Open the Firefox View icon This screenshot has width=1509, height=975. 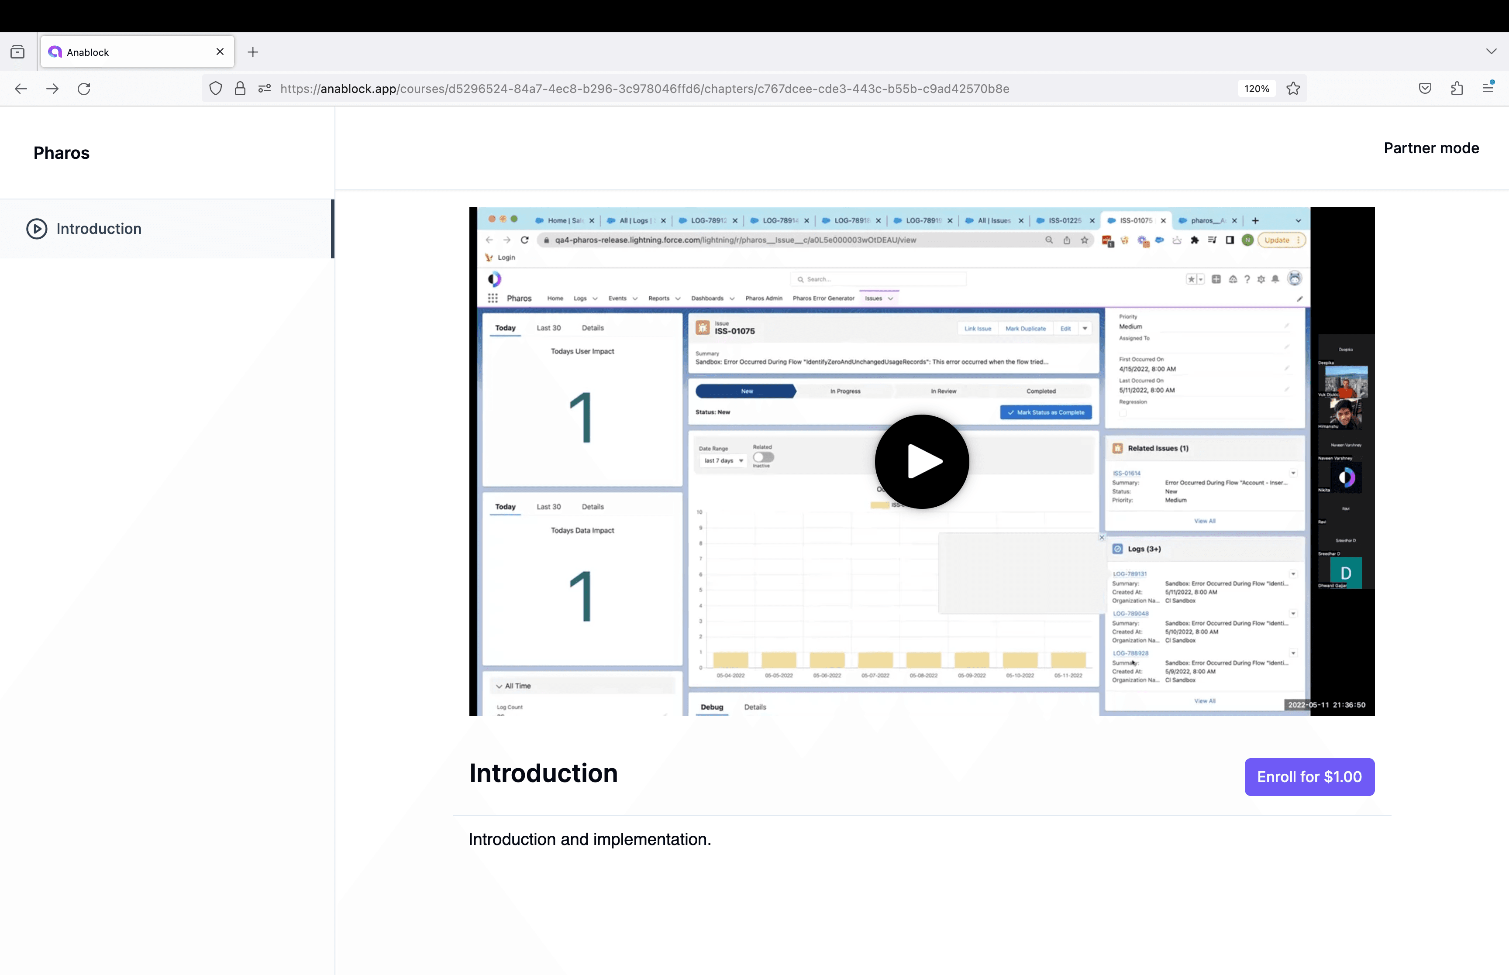click(x=18, y=52)
